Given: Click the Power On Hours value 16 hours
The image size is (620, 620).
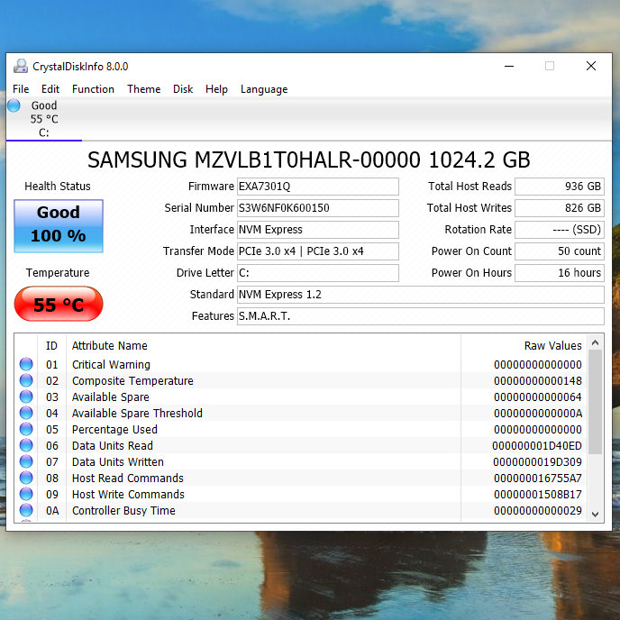Looking at the screenshot, I should [x=560, y=273].
